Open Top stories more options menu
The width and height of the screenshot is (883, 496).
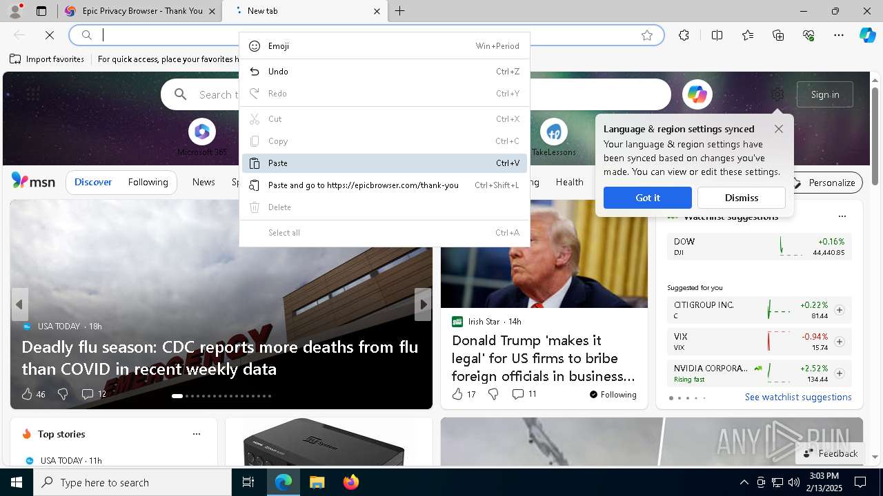coord(197,434)
